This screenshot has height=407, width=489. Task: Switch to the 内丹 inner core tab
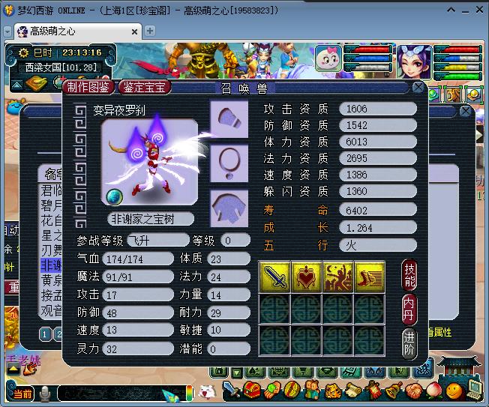pyautogui.click(x=409, y=308)
